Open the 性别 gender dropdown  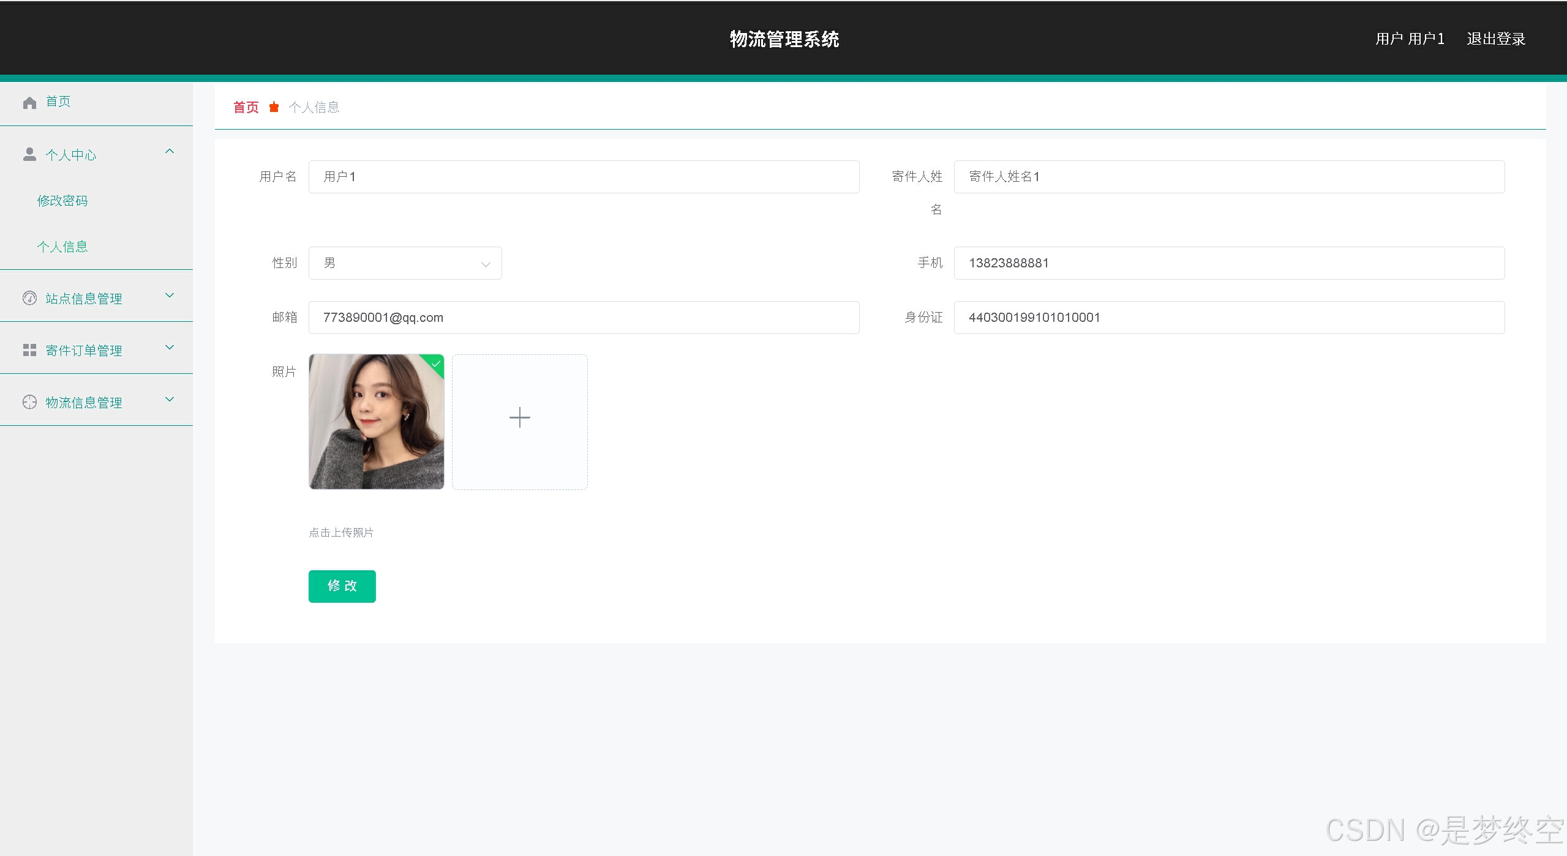point(405,263)
